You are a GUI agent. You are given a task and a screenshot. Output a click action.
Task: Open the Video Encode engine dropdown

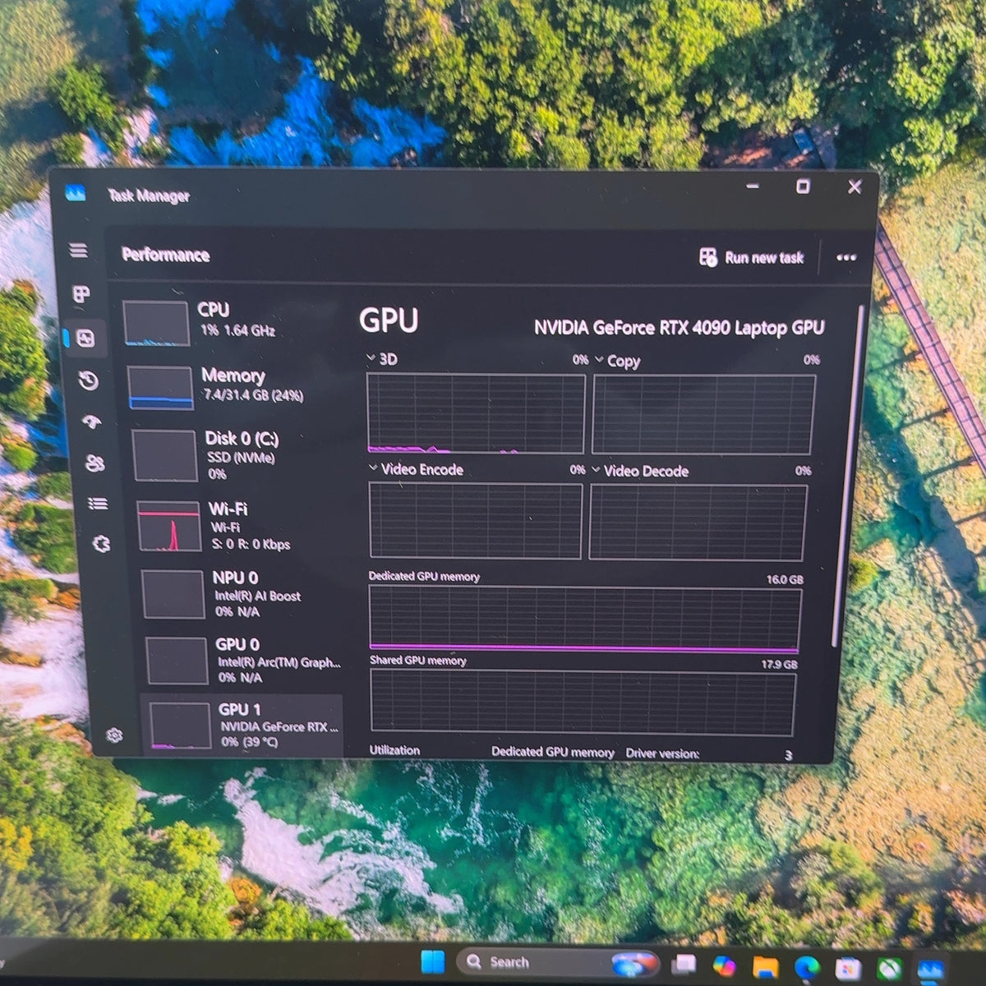pos(373,468)
